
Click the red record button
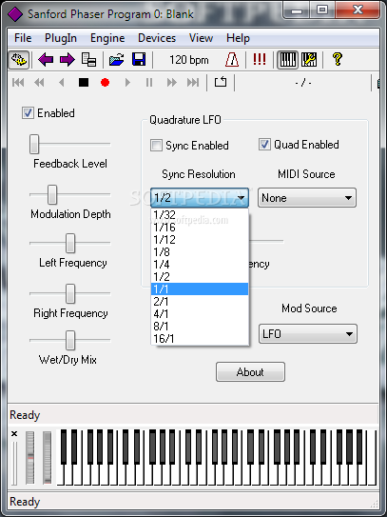pyautogui.click(x=105, y=83)
